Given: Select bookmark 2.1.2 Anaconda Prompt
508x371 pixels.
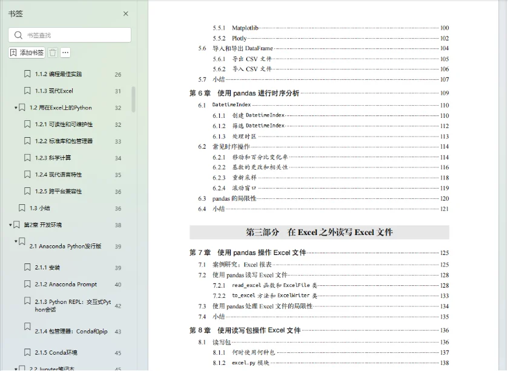Looking at the screenshot, I should click(66, 285).
